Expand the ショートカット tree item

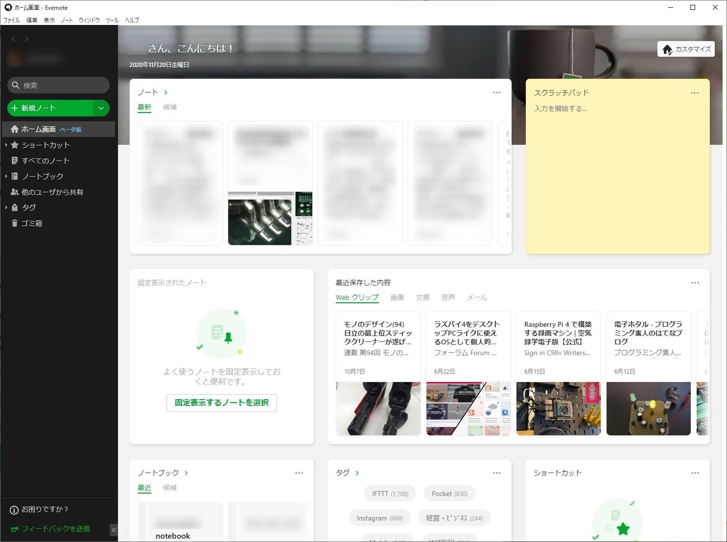[x=6, y=145]
